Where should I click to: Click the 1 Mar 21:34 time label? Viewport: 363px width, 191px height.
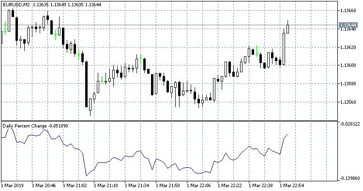(137, 186)
